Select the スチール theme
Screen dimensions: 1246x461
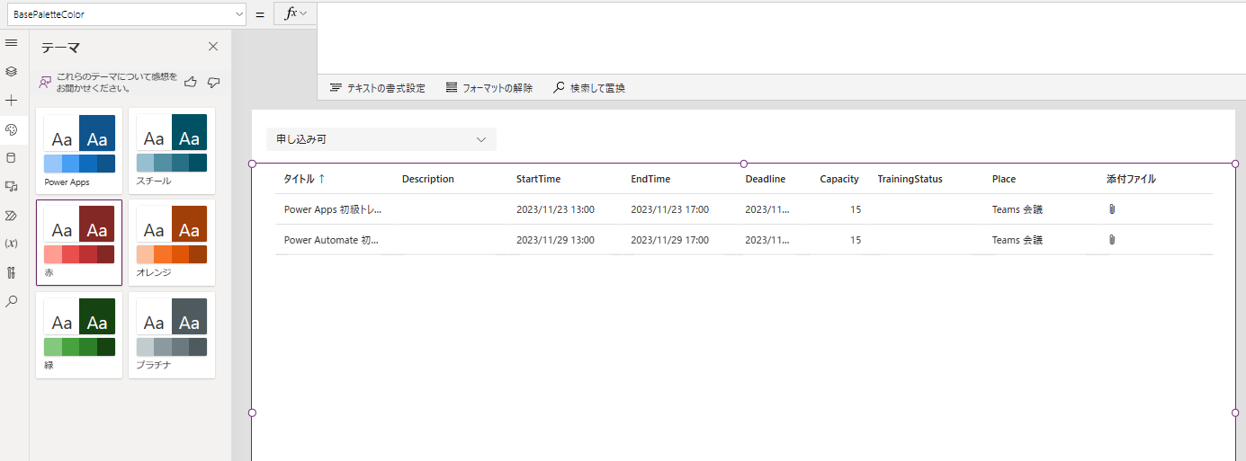172,151
